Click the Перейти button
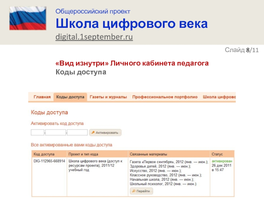This screenshot has height=198, width=264. pos(142,191)
